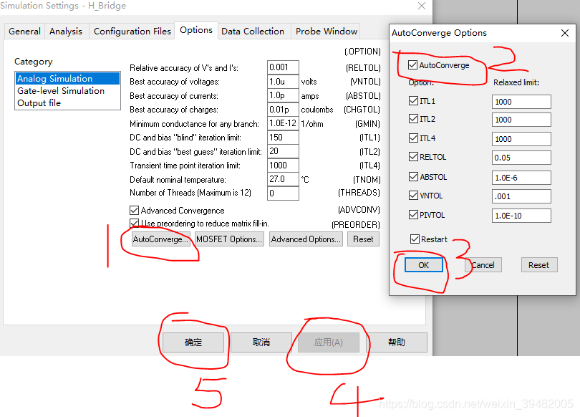The width and height of the screenshot is (580, 417).
Task: Toggle the ITL2 checkbox in AutoConverge Options
Action: (x=414, y=119)
